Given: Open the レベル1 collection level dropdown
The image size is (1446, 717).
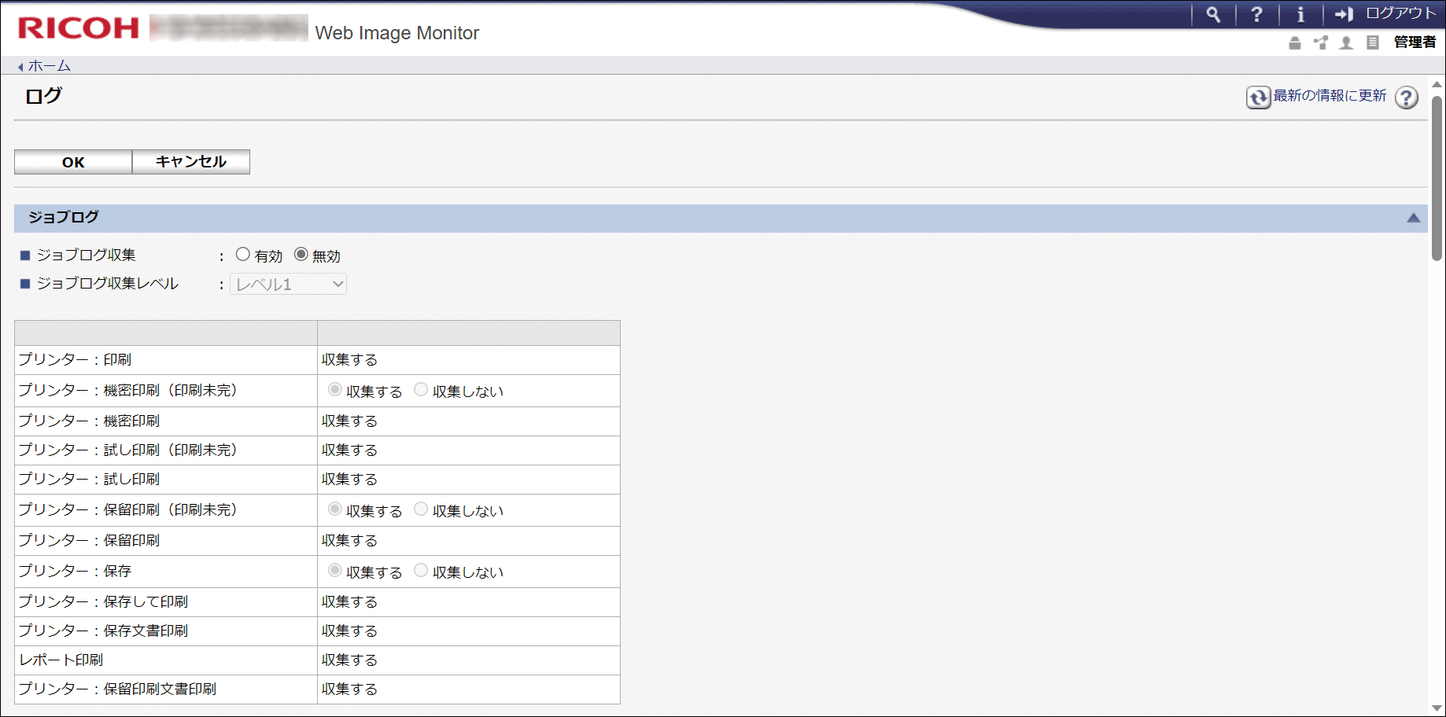Looking at the screenshot, I should click(x=288, y=285).
